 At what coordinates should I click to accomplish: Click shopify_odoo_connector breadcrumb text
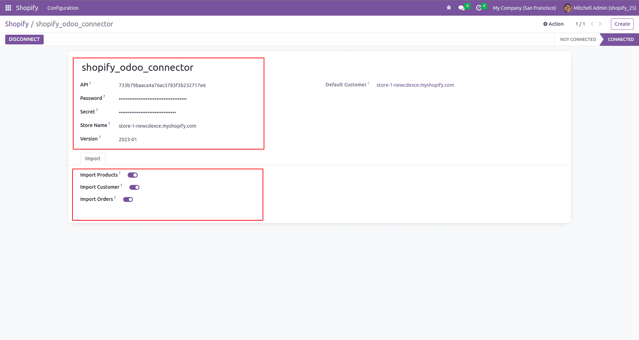75,24
